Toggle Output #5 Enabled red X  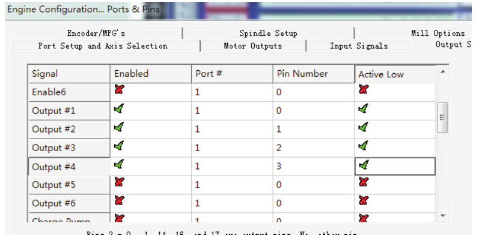coord(119,182)
